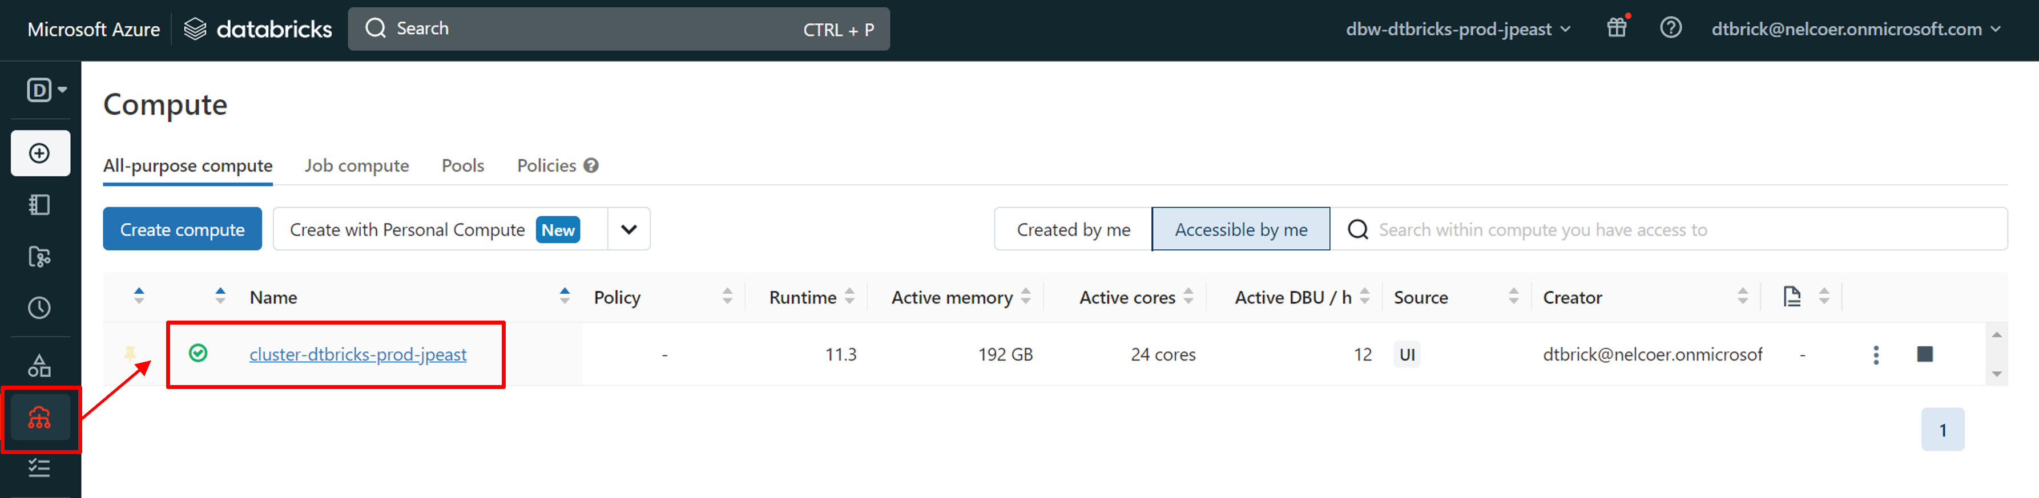Open the Data shapes sidebar icon
Screen dimensions: 2039x498
pyautogui.click(x=39, y=366)
